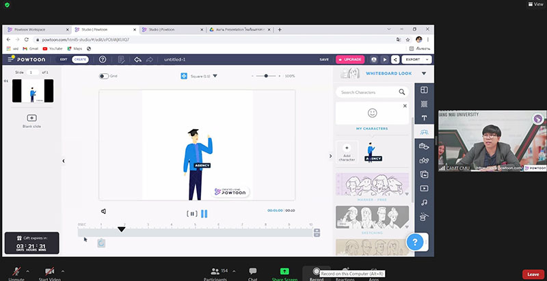Open the script notes icon
547x281 pixels.
[x=121, y=59]
